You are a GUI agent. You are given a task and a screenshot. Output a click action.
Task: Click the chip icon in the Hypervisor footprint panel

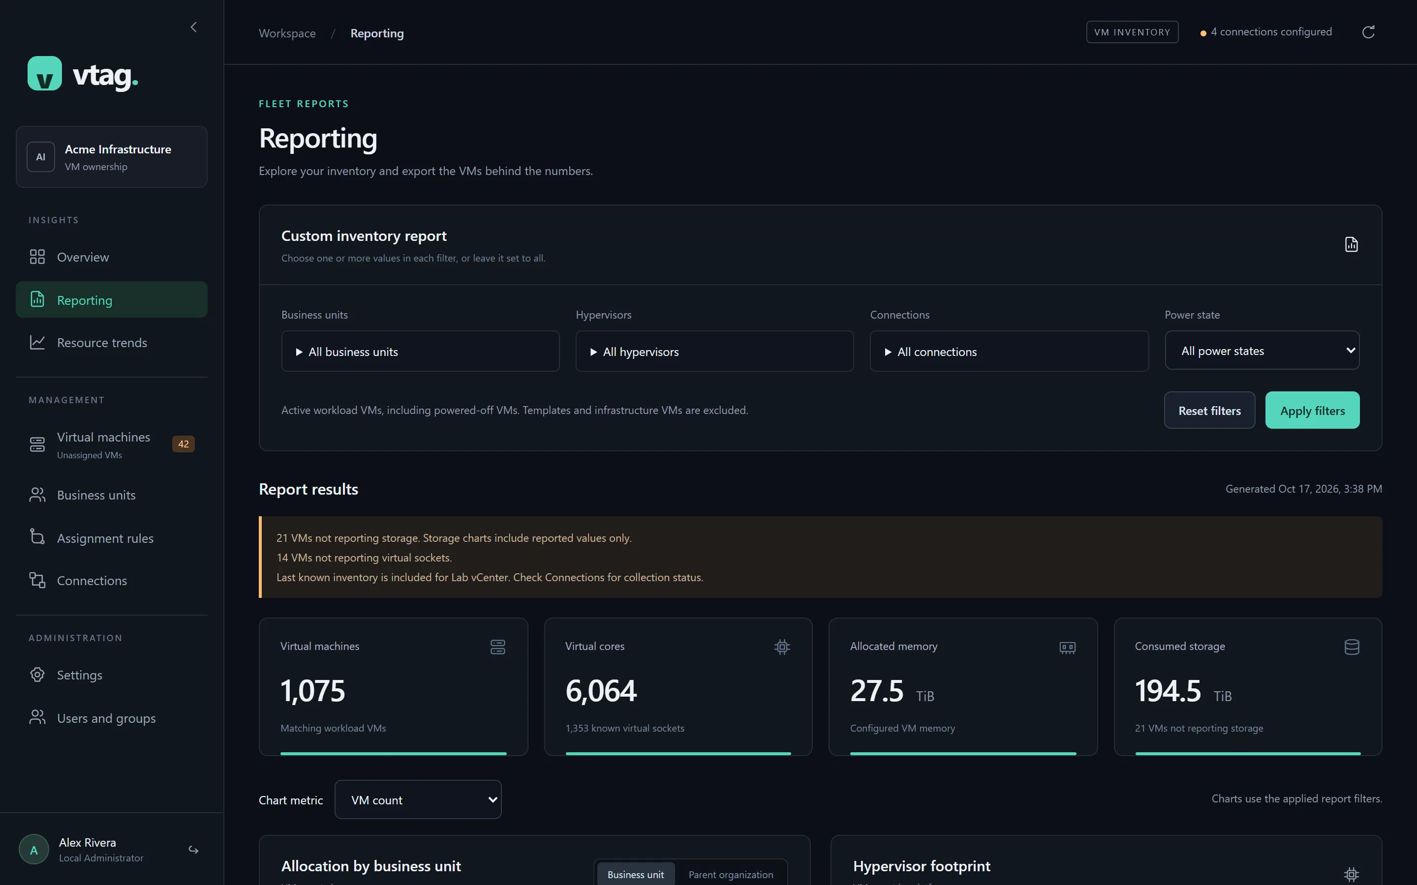[x=1352, y=875]
